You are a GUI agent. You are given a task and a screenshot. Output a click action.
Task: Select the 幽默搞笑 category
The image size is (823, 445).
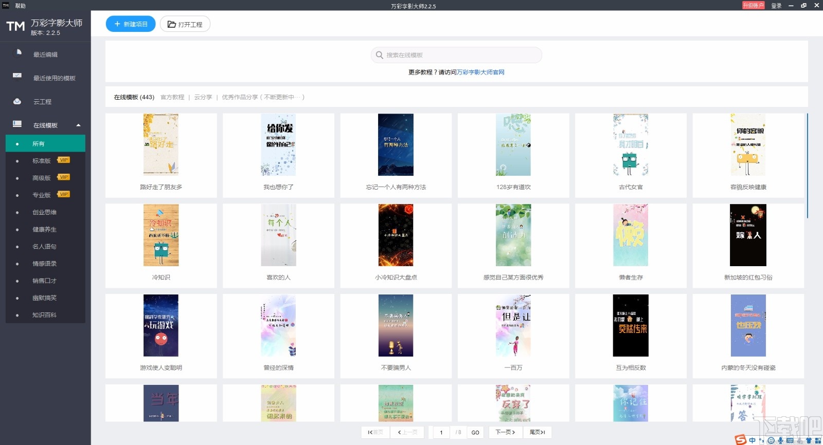pos(45,298)
